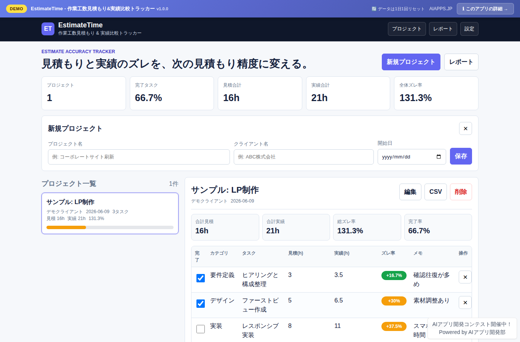Viewport: 520px width, 342px height.
Task: Click the 総ズレ率 131.3% stat box
Action: pyautogui.click(x=367, y=227)
